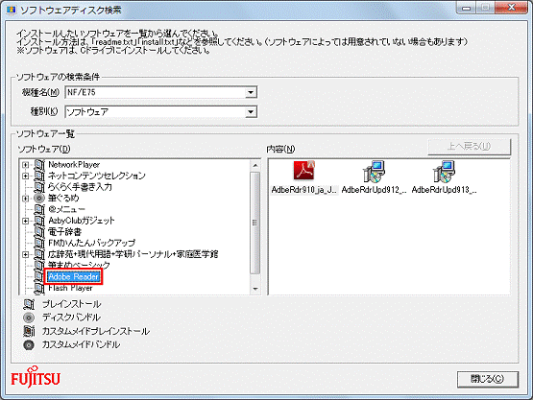Select らくらく手書き入力 in the tree
Viewport: 533px width, 400px height.
click(x=80, y=187)
